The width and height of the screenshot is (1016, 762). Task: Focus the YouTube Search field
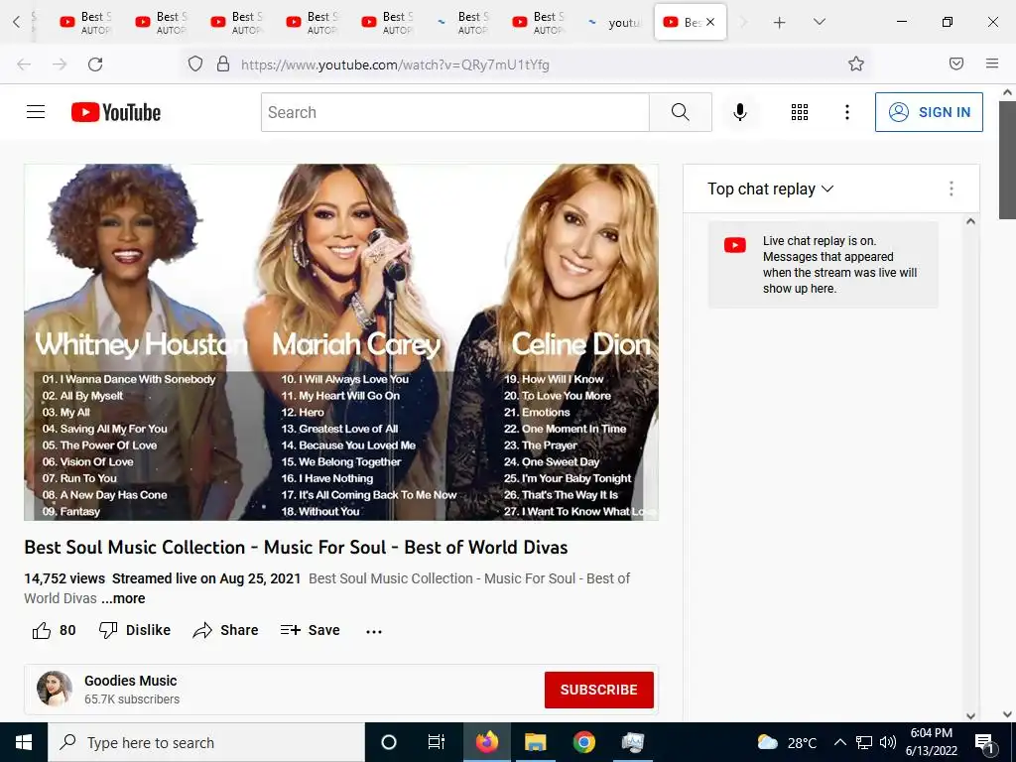click(454, 112)
